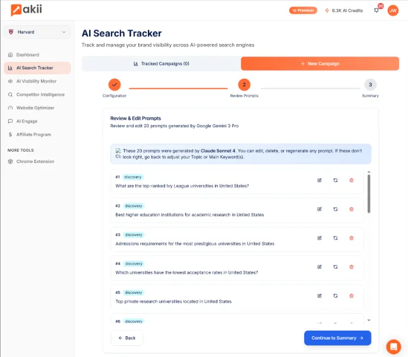Delete prompt #1
This screenshot has height=357, width=408.
[x=351, y=180]
